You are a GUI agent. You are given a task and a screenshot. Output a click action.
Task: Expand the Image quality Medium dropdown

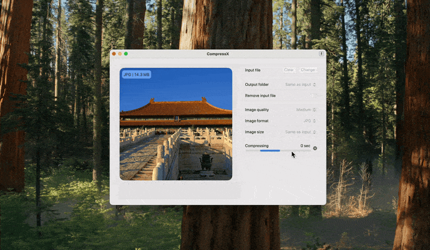(x=306, y=110)
